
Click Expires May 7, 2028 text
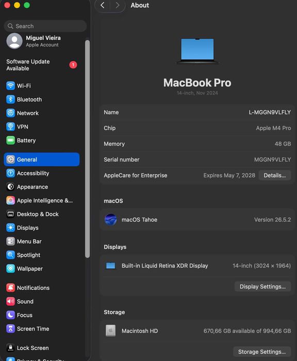pos(229,176)
